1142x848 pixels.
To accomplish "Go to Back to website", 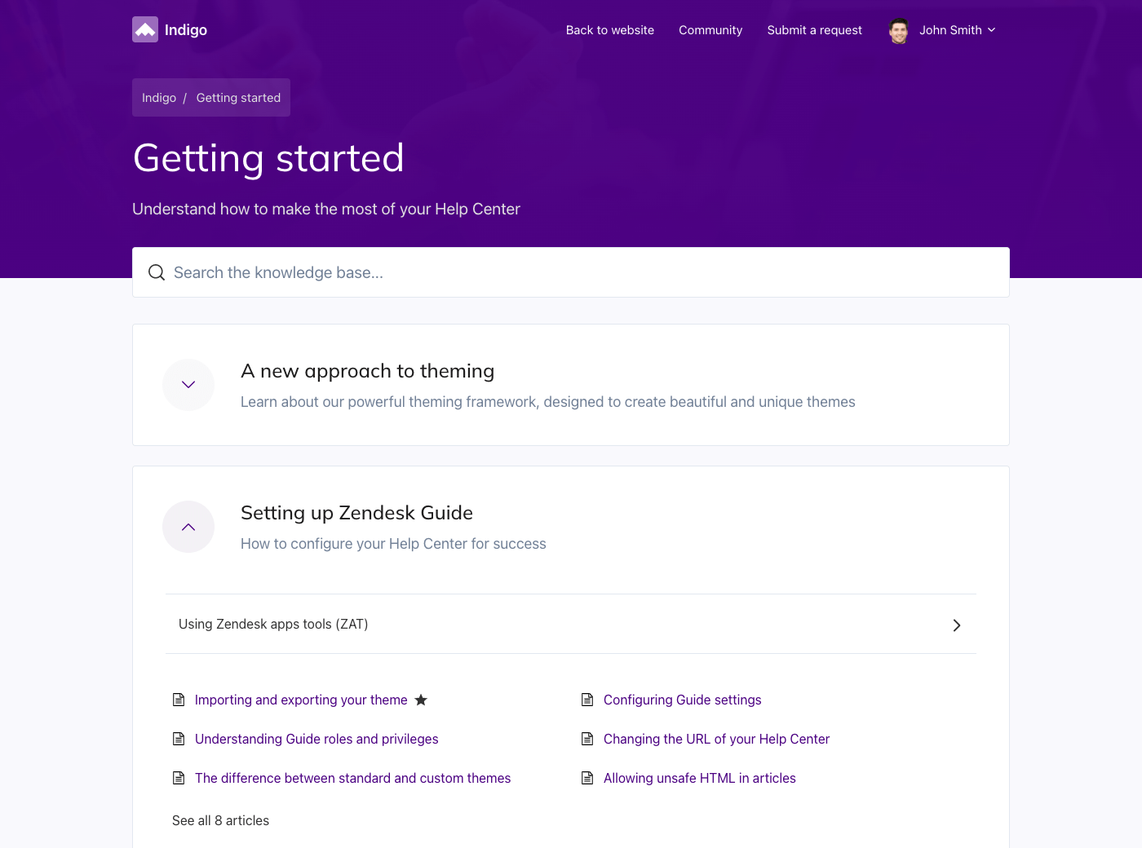I will click(610, 30).
